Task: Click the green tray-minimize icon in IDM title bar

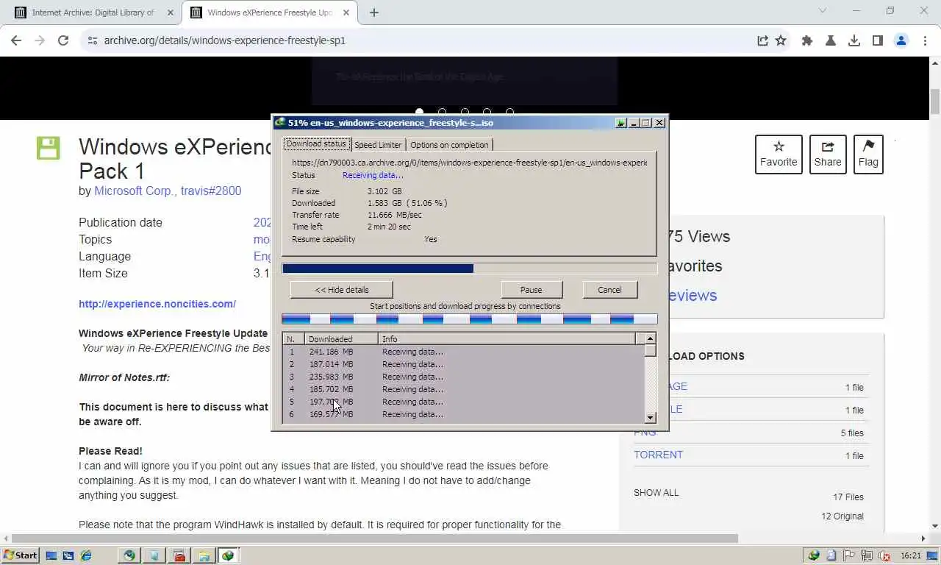Action: (621, 123)
